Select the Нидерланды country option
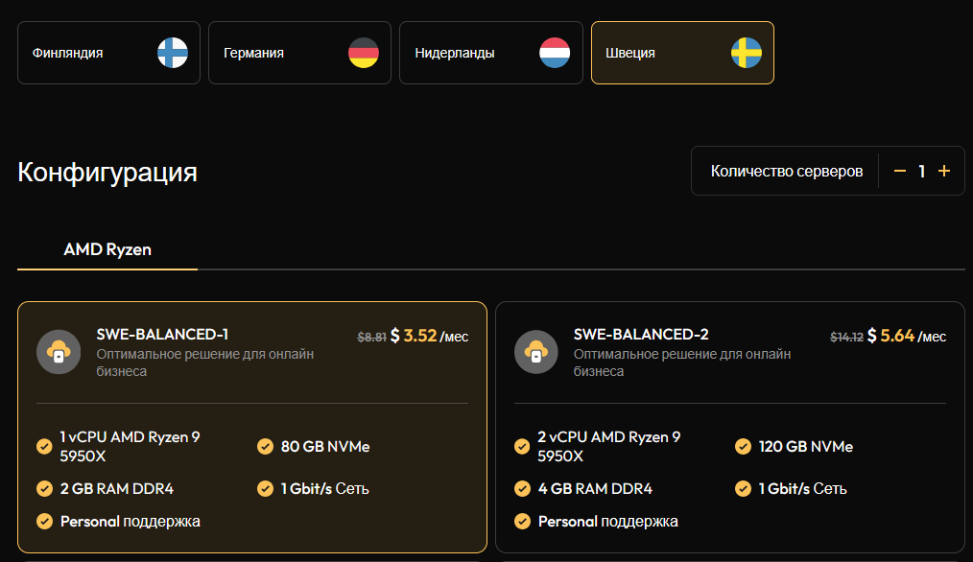 (x=490, y=53)
